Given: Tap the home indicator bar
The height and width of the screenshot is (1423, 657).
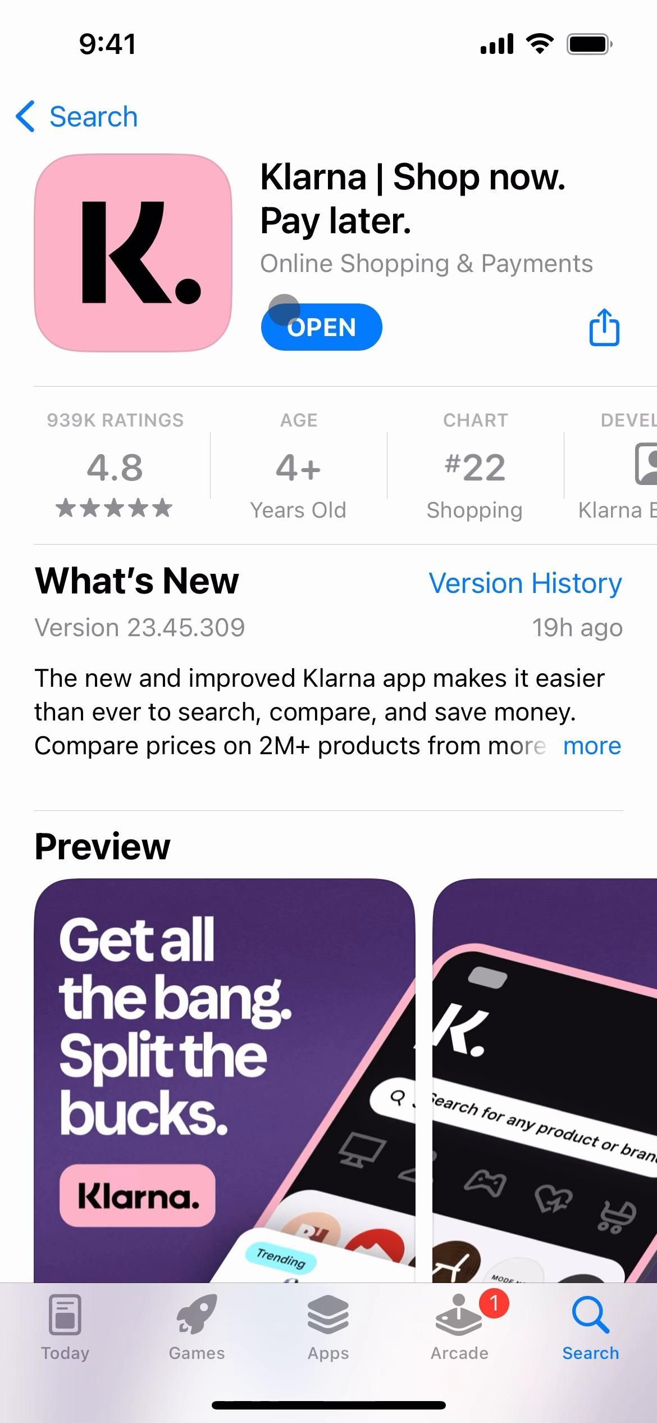Looking at the screenshot, I should click(328, 1405).
